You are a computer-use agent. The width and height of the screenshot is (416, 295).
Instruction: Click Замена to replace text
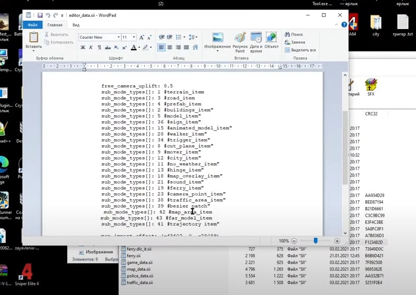click(295, 42)
